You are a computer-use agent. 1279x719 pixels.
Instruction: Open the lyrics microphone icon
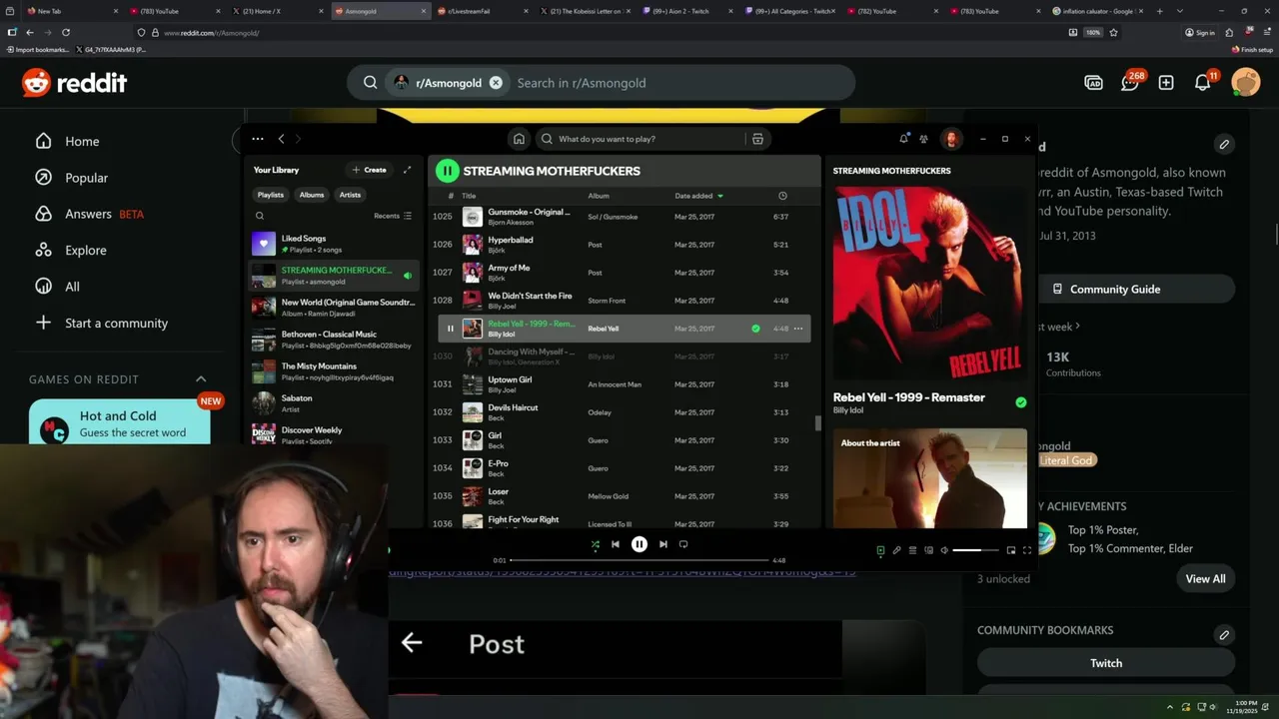click(896, 550)
